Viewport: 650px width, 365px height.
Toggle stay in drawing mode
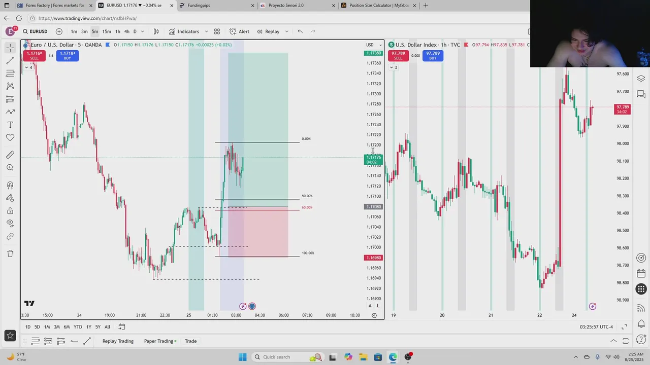[10, 198]
